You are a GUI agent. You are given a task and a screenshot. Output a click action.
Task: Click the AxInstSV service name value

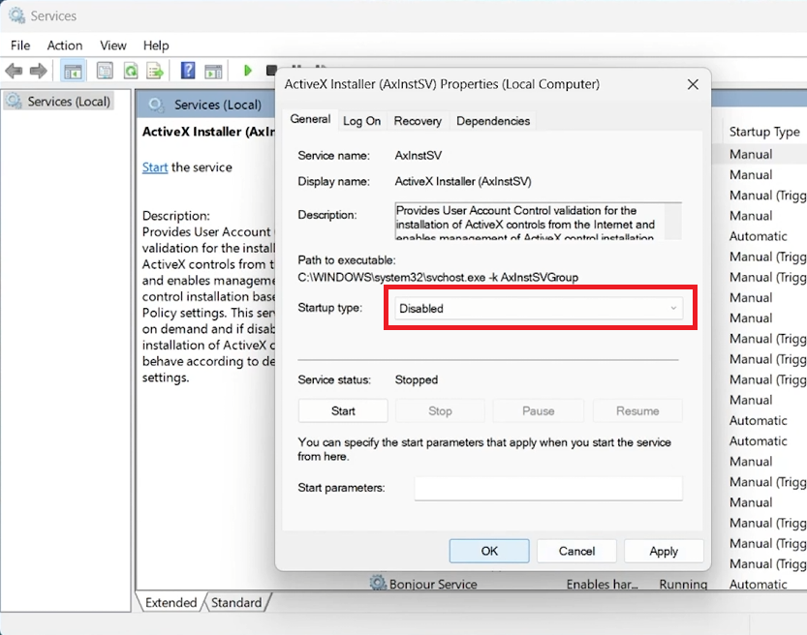click(x=418, y=155)
